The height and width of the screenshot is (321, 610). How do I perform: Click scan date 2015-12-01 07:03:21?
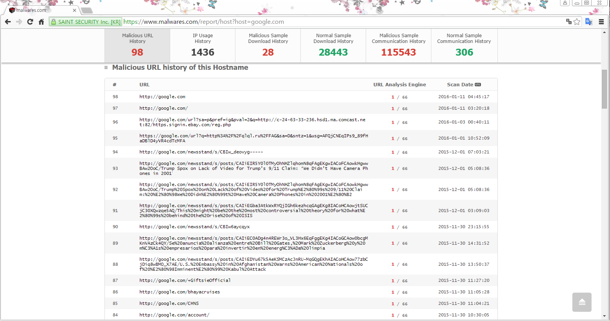(x=464, y=152)
